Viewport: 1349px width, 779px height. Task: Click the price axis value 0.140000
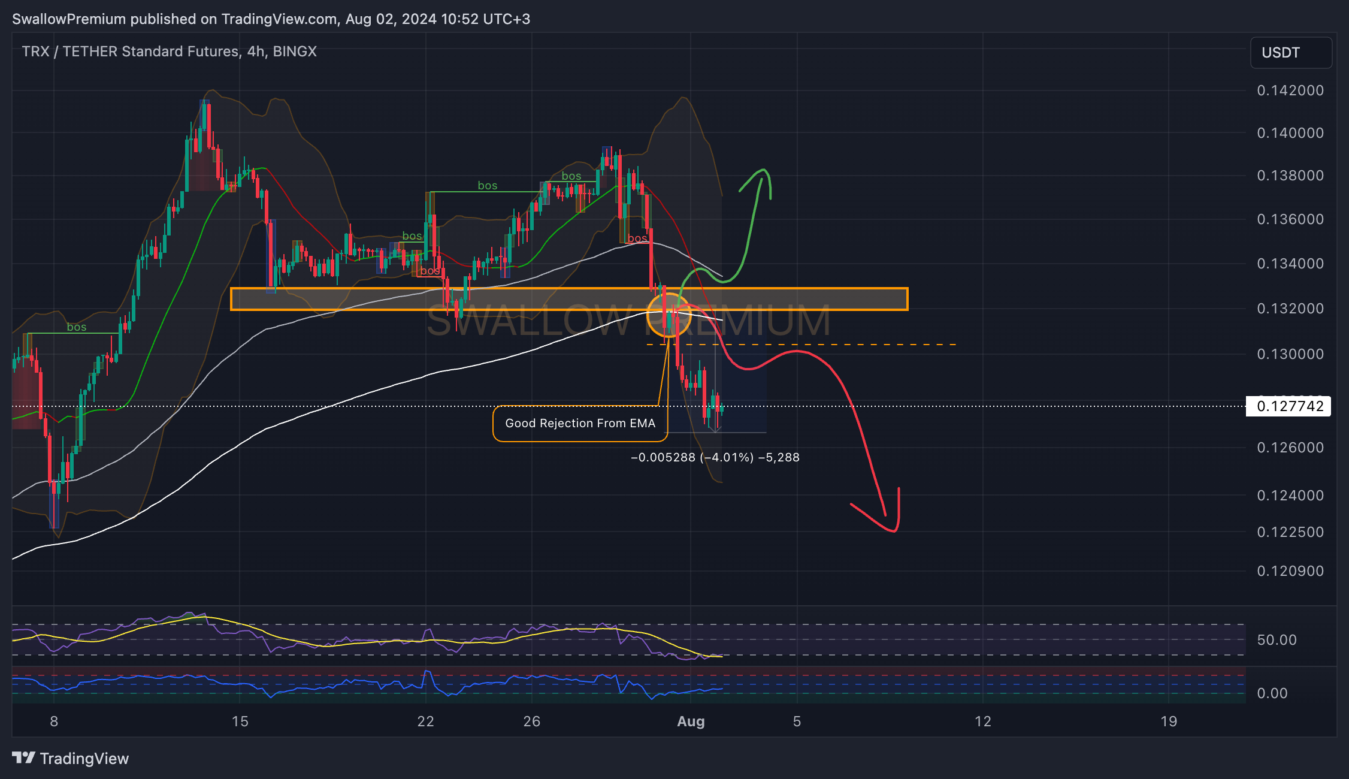[1290, 133]
